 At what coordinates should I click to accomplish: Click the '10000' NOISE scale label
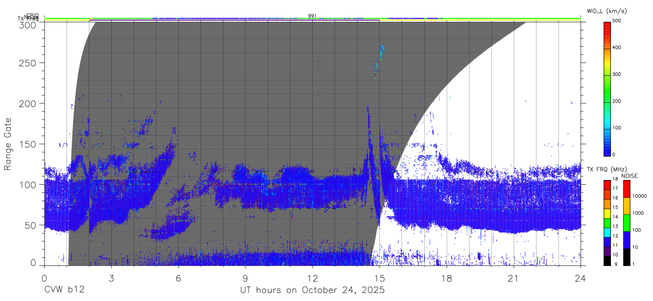(x=639, y=195)
